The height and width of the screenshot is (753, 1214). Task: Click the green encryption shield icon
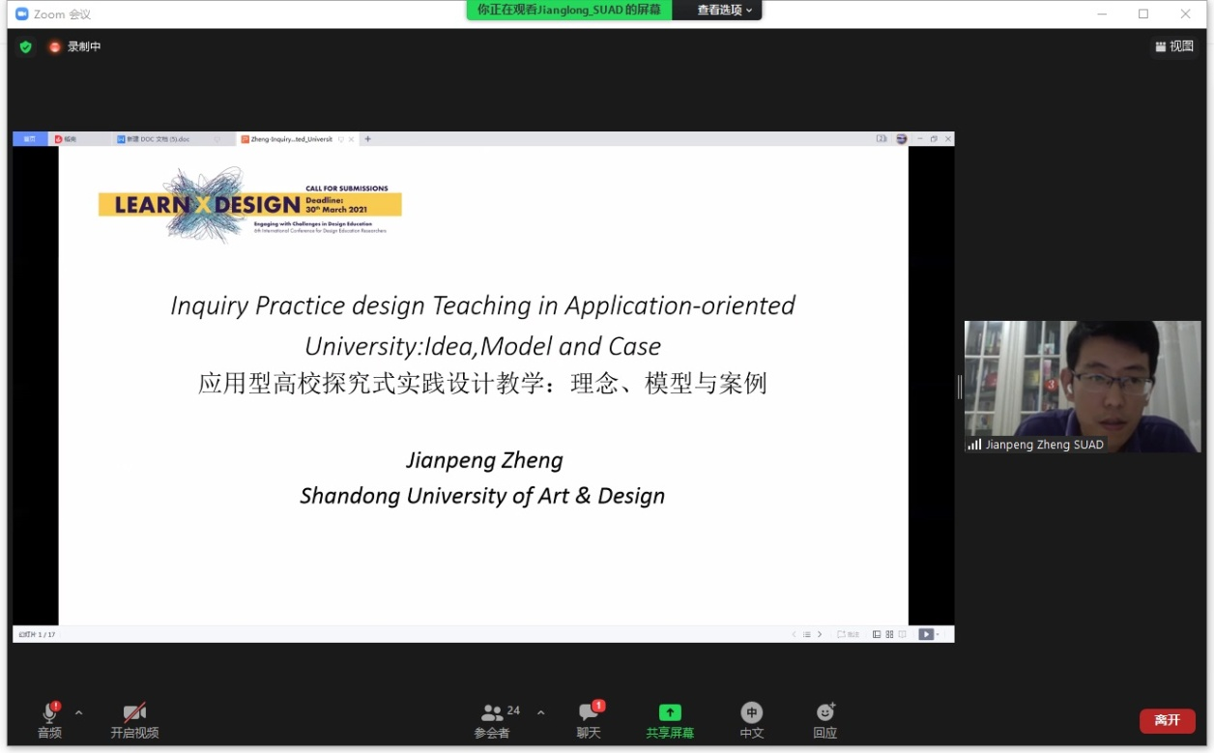click(25, 46)
